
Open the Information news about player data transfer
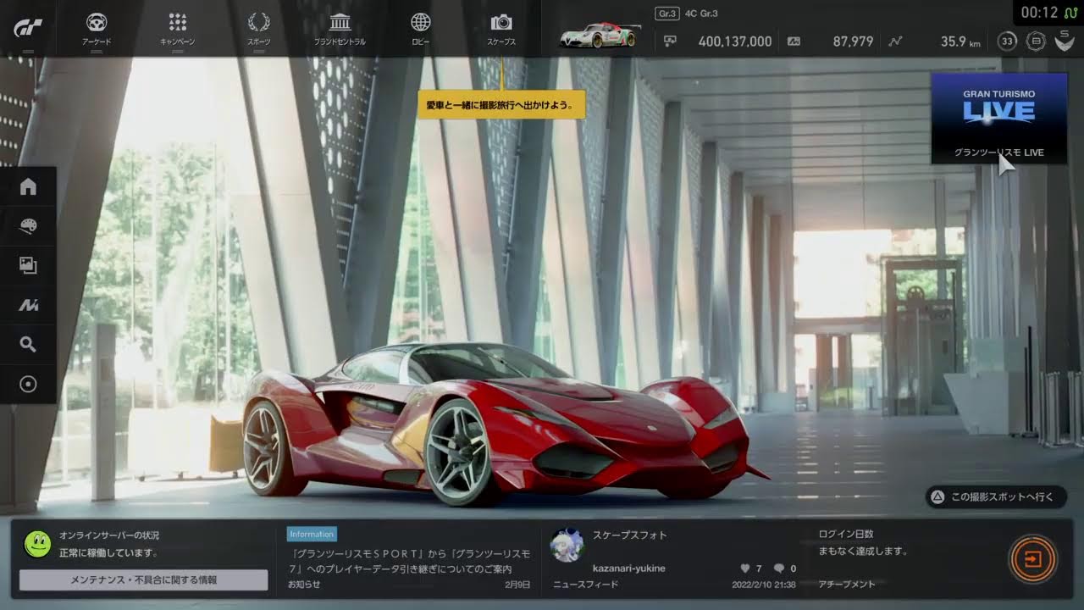coord(410,559)
